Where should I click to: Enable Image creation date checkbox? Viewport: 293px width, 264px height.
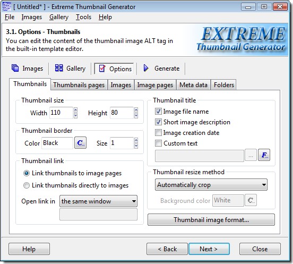tap(158, 133)
